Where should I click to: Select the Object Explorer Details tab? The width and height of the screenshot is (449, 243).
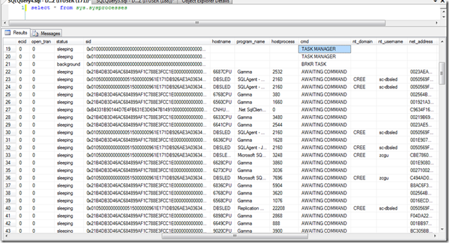tap(205, 1)
